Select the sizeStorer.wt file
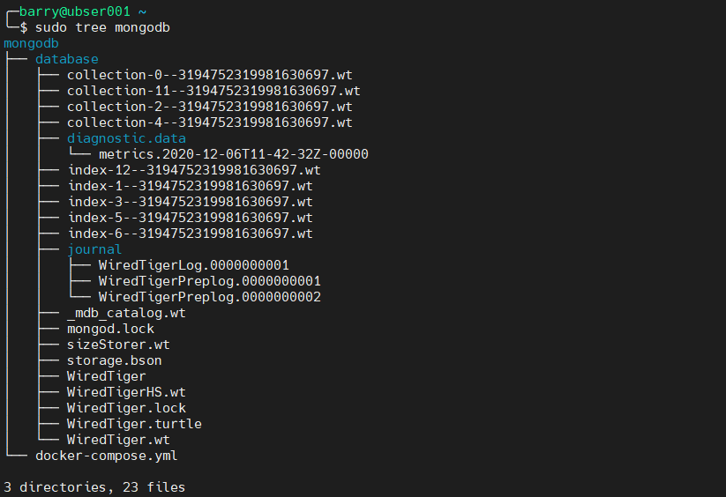 tap(118, 345)
